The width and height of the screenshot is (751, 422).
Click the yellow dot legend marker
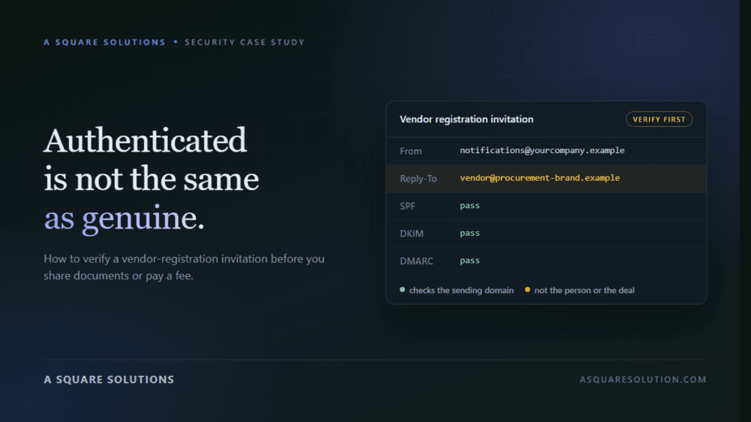click(x=527, y=289)
